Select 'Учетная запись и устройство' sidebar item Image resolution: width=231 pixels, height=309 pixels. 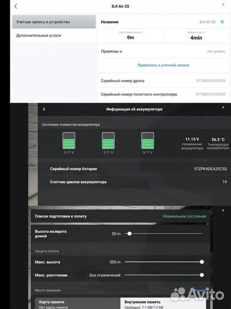point(54,22)
